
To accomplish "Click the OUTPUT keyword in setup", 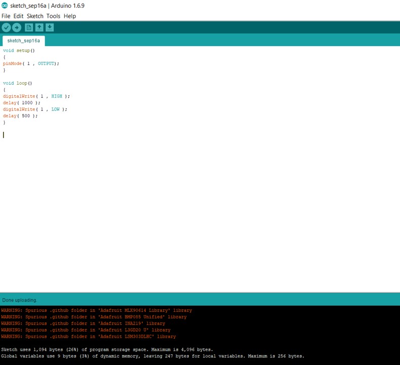I will click(x=46, y=63).
